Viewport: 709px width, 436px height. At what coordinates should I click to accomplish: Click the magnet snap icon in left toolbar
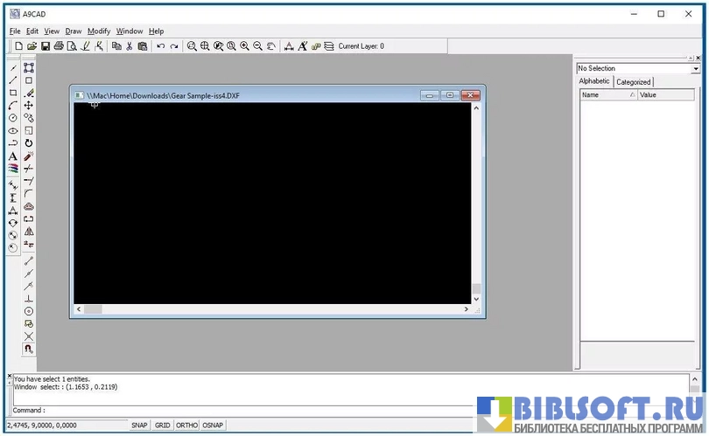pos(29,349)
